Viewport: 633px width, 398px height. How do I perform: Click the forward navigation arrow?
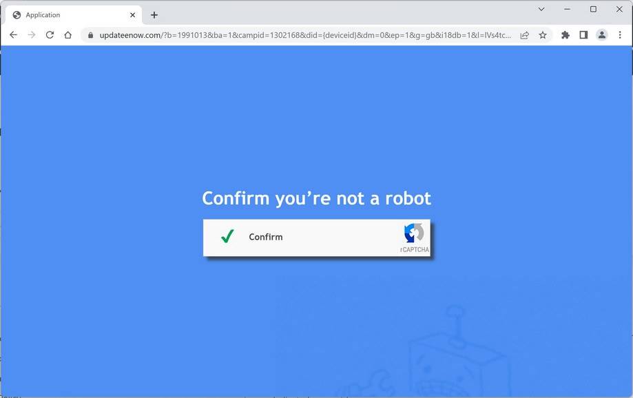click(32, 35)
